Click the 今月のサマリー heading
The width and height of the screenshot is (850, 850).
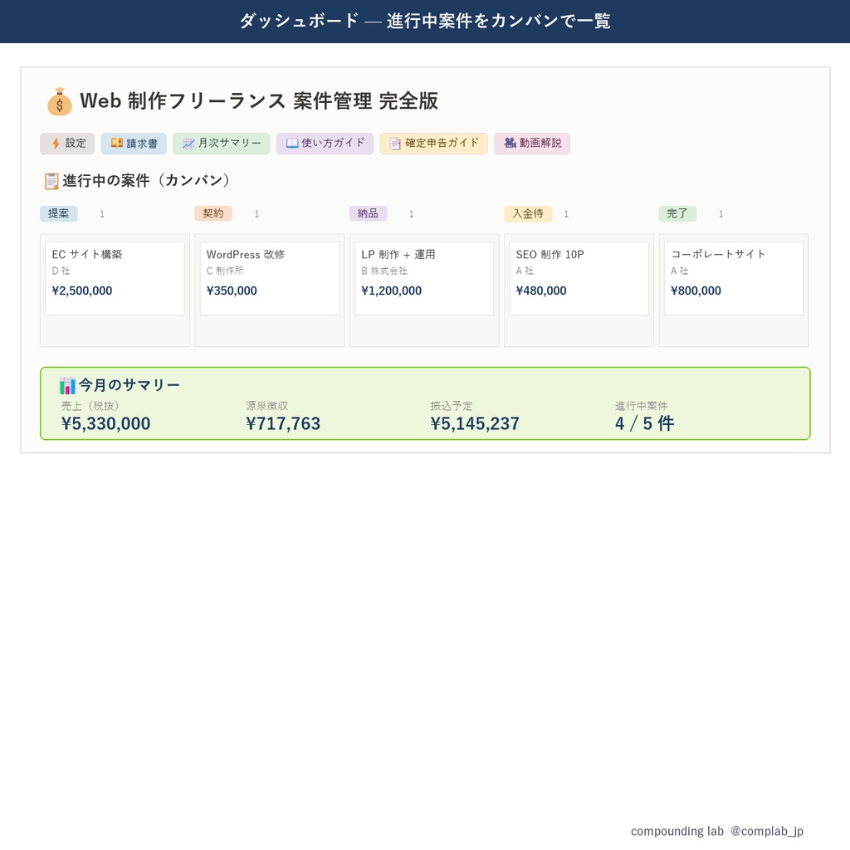[x=129, y=385]
